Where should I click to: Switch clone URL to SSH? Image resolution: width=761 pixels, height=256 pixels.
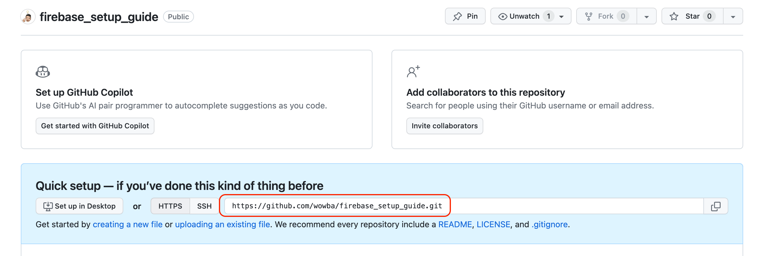204,206
